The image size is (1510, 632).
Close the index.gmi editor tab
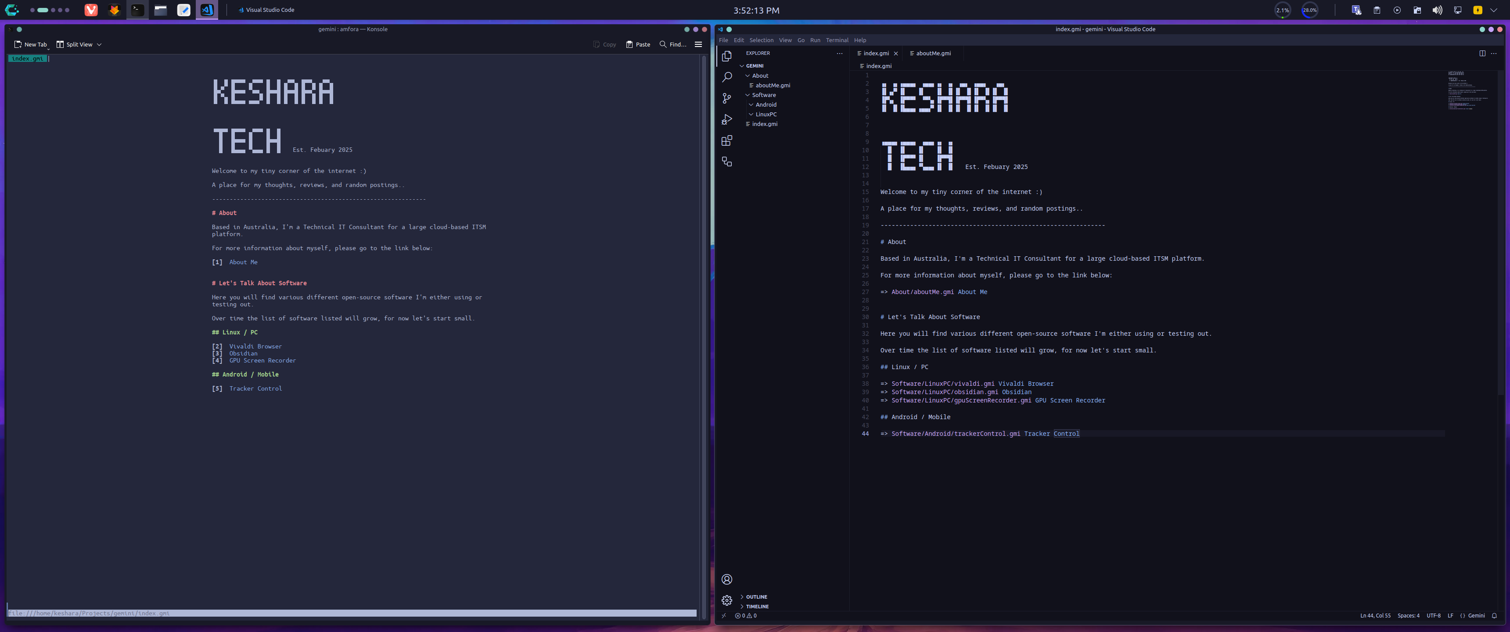[895, 54]
